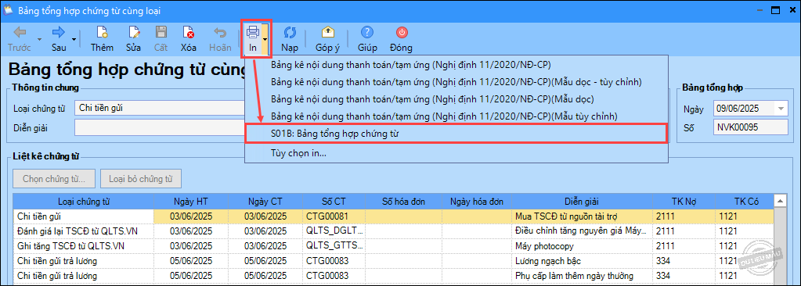
Task: Open Giúp help icon
Action: click(x=366, y=33)
